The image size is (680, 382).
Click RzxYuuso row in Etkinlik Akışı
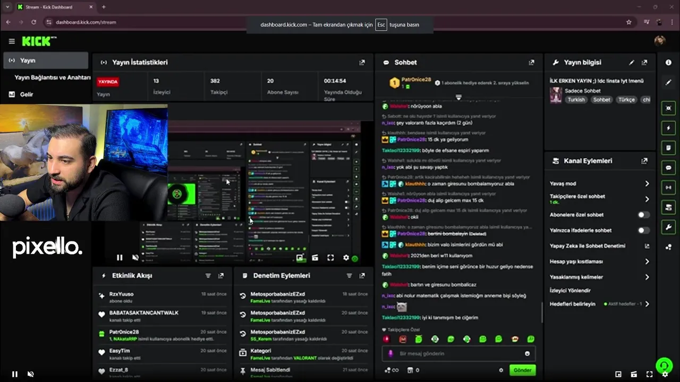click(164, 297)
